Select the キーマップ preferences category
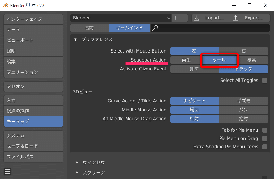 pyautogui.click(x=33, y=122)
